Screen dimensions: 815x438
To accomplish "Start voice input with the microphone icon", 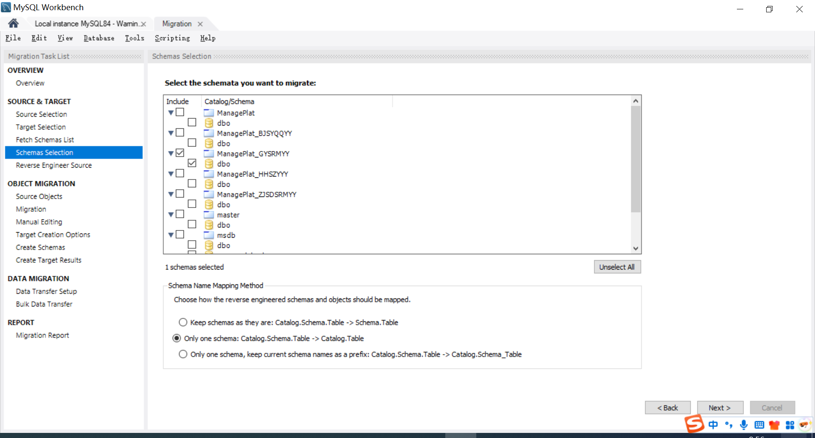I will [744, 424].
